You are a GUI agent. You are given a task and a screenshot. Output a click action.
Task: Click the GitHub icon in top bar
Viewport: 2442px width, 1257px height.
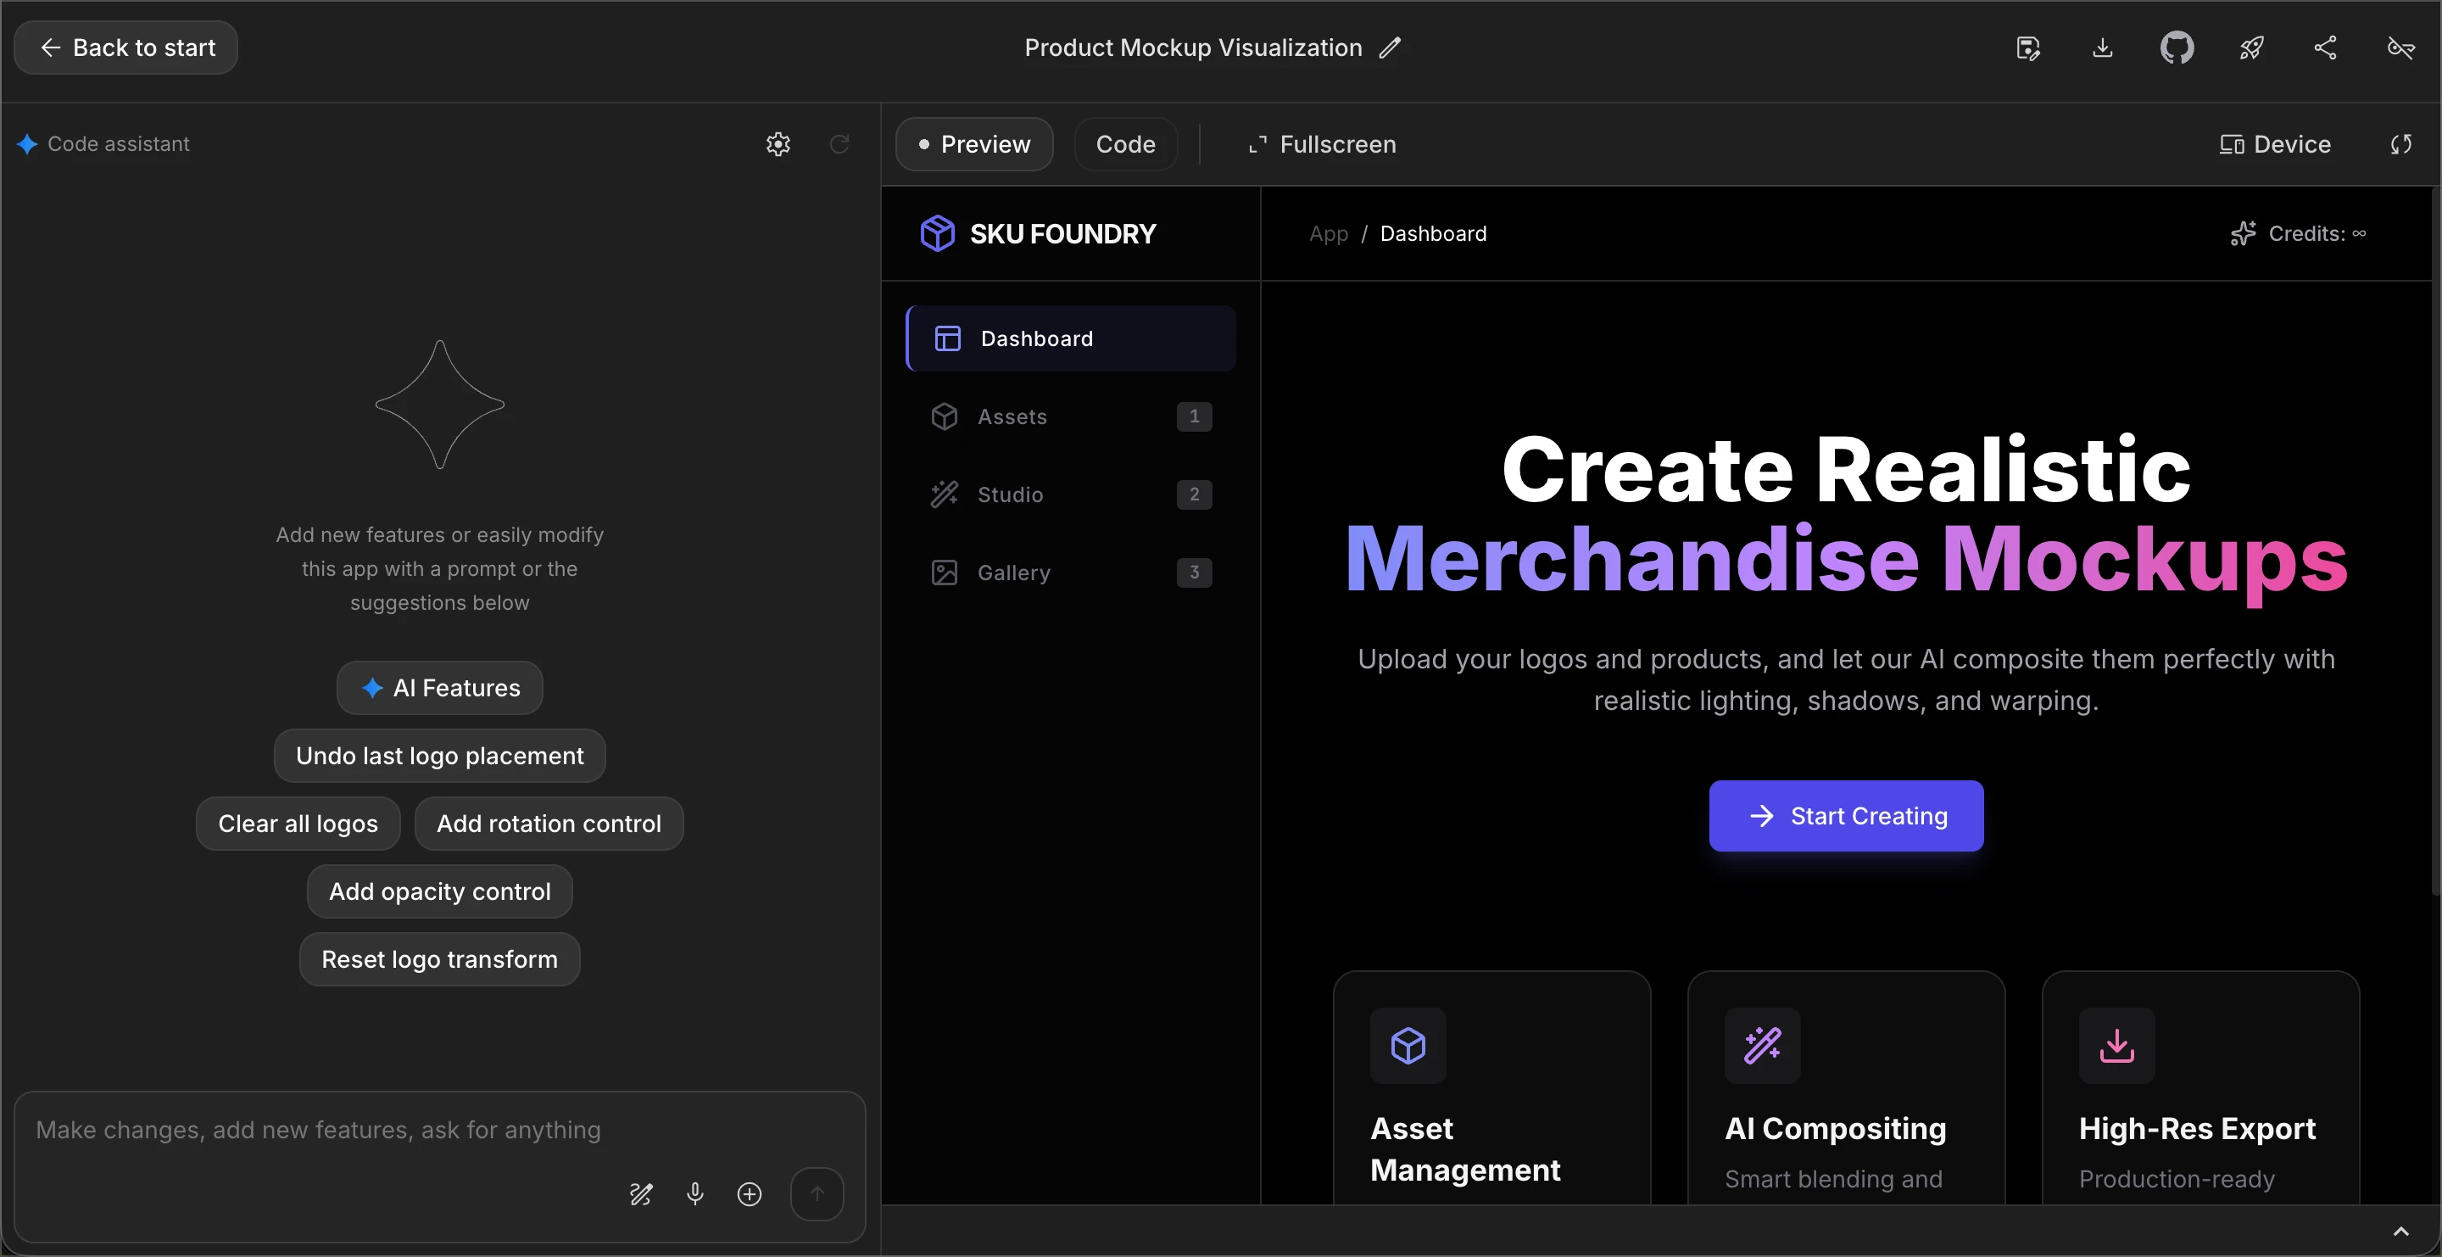pyautogui.click(x=2177, y=47)
